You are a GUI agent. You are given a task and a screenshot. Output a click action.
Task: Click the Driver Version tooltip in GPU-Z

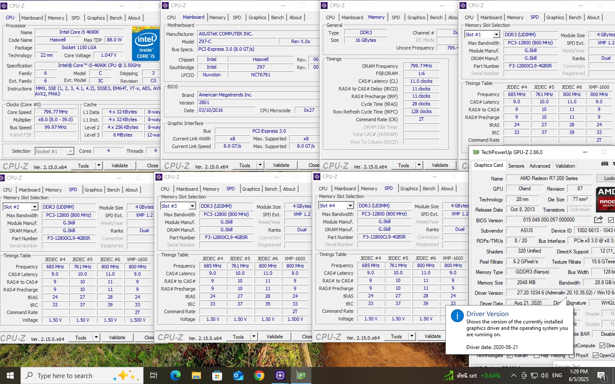(x=509, y=330)
